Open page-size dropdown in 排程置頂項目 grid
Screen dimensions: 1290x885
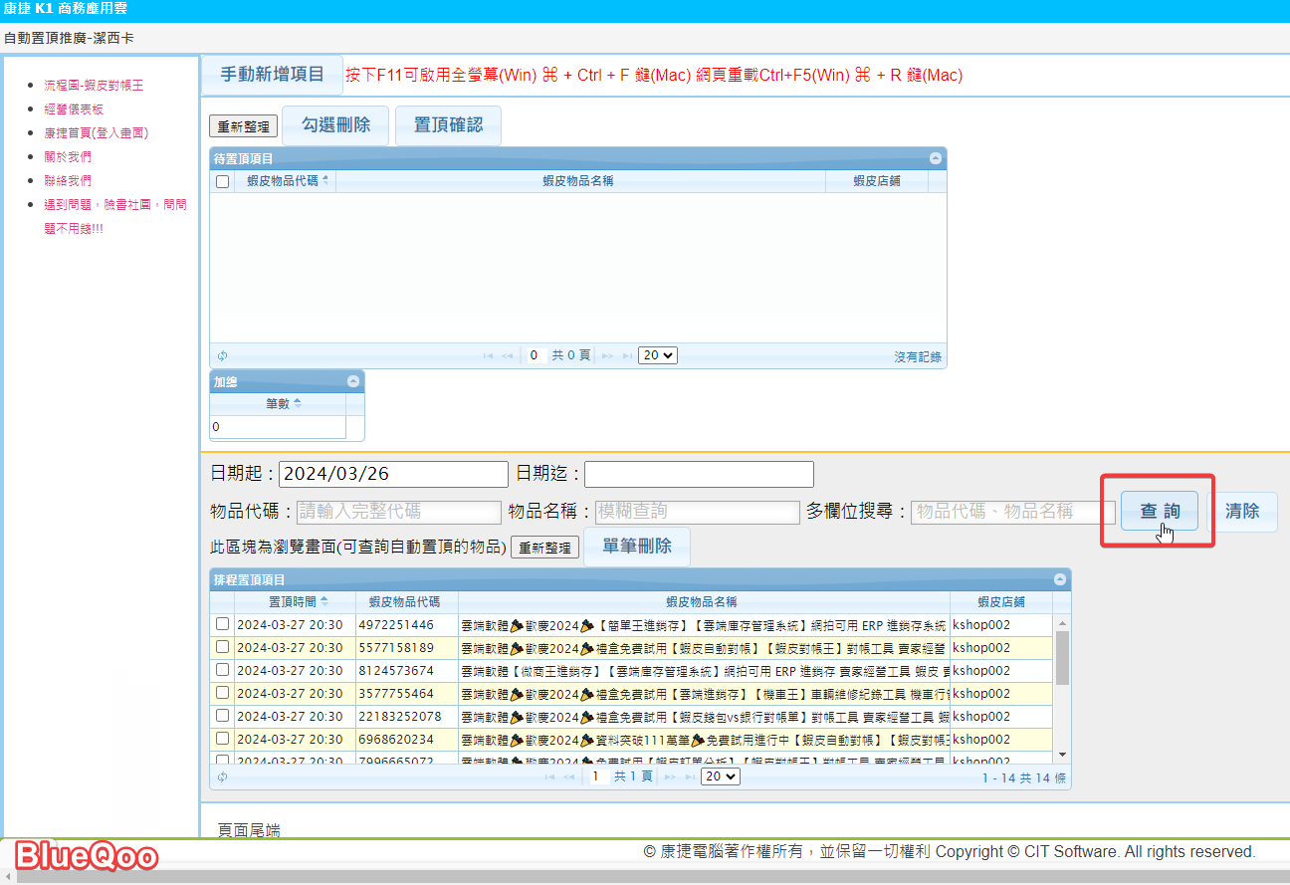[x=720, y=776]
